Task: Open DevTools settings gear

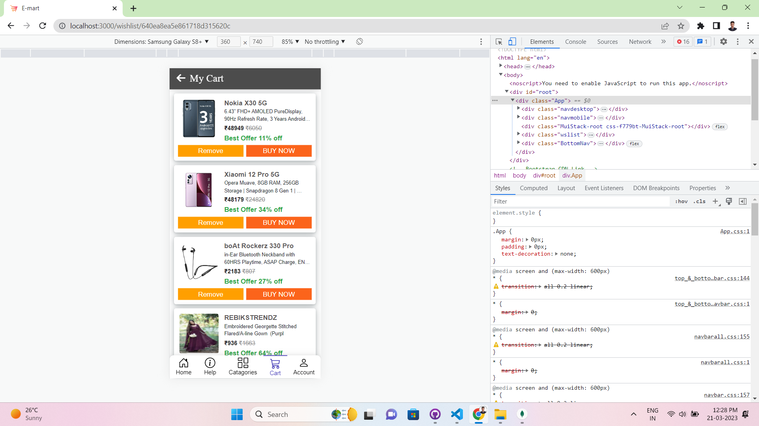Action: point(724,41)
